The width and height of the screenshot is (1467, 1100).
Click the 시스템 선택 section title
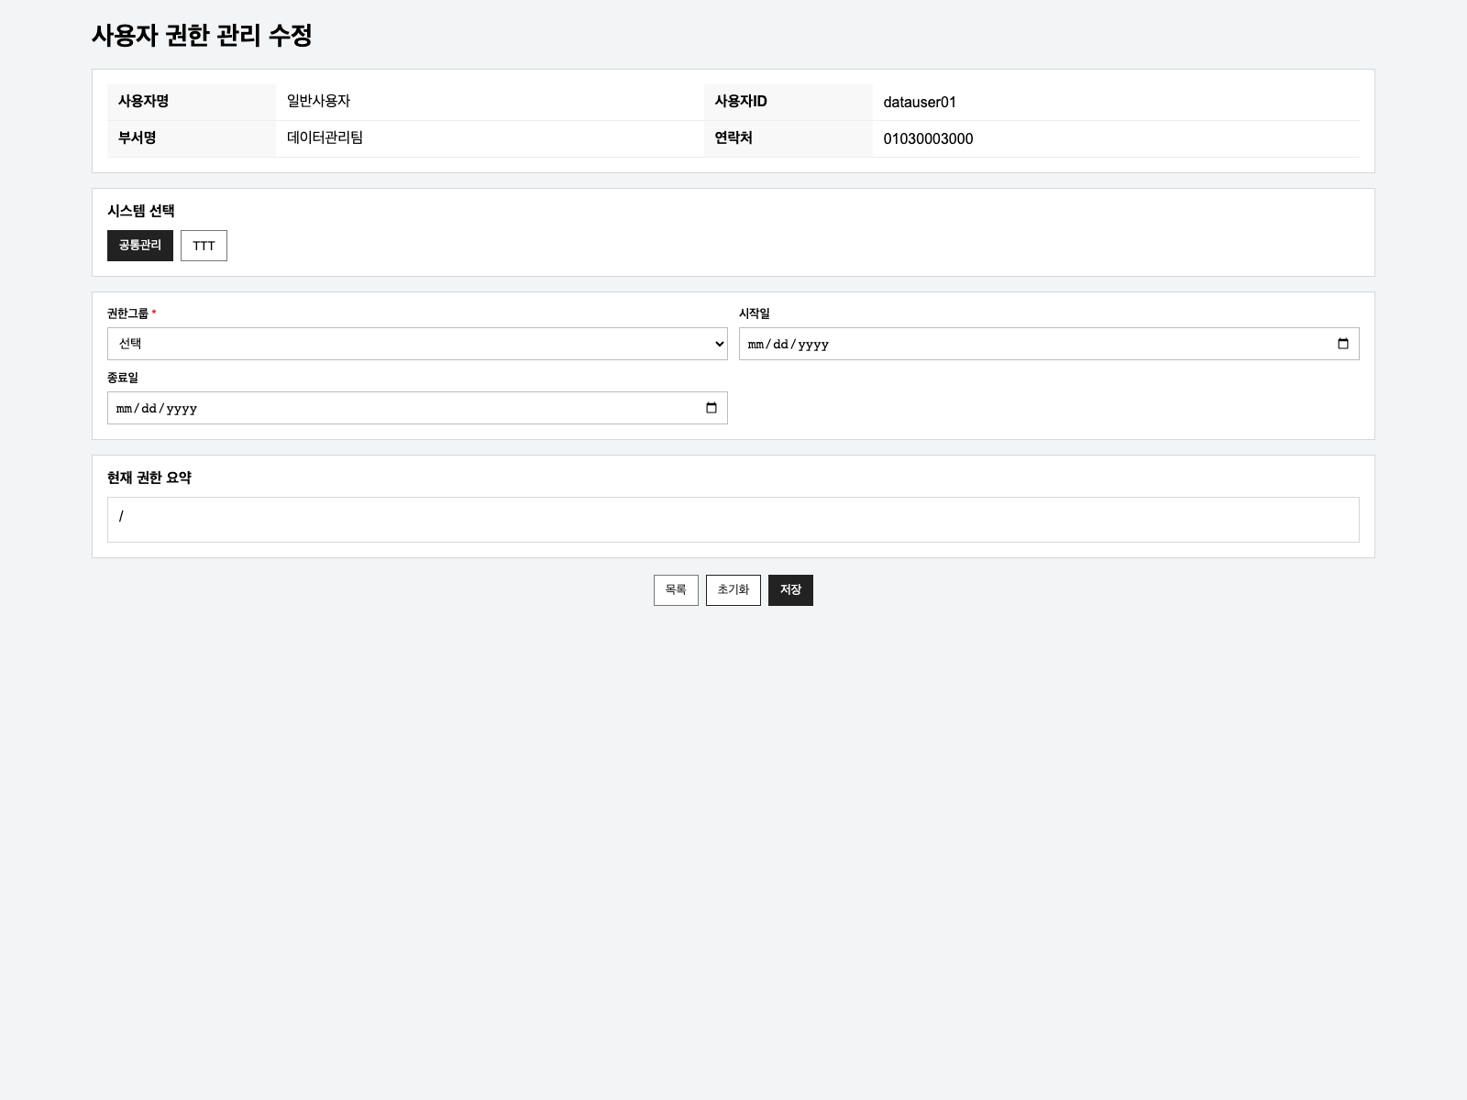(x=141, y=211)
